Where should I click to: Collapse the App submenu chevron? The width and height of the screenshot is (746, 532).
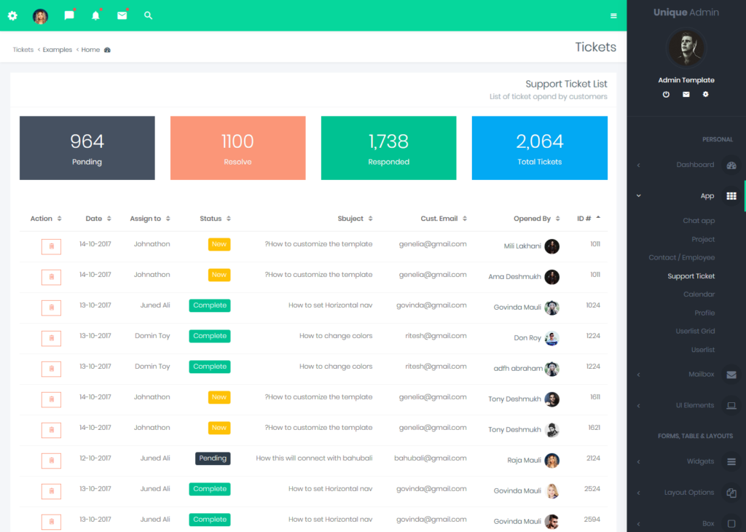[x=638, y=195]
